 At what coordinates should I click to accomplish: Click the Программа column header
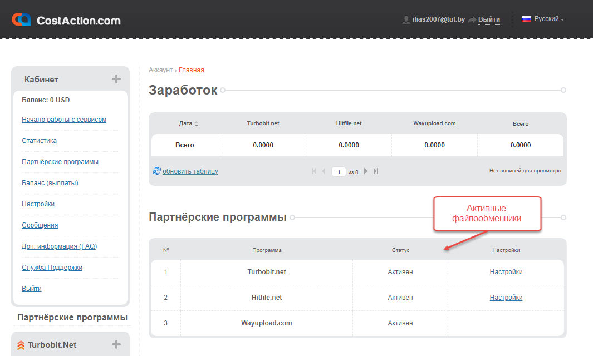267,250
